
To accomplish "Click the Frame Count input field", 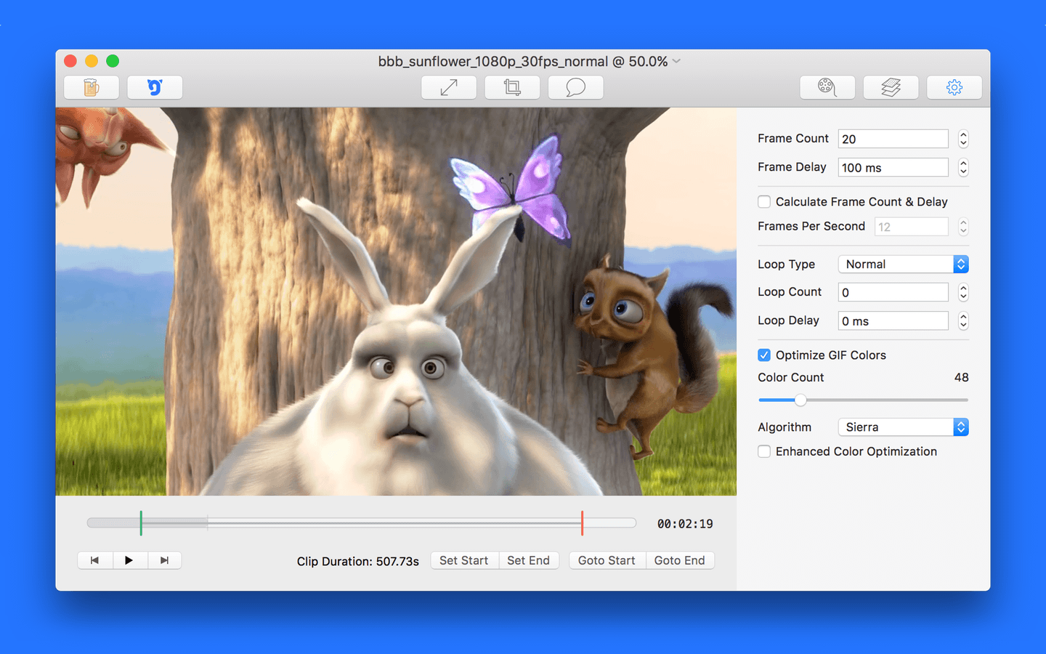I will 893,139.
